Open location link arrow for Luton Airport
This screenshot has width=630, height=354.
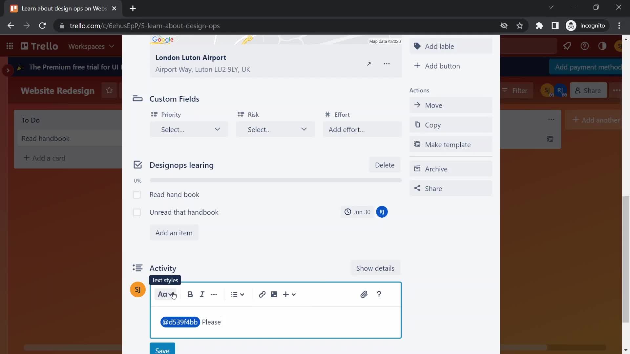tap(369, 64)
